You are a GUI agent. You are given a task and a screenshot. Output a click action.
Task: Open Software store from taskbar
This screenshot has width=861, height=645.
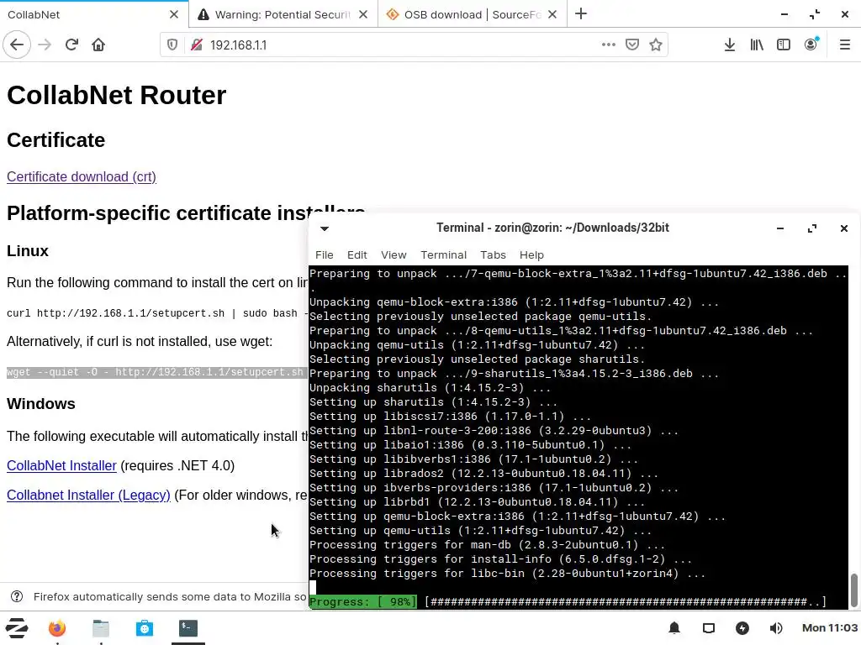[145, 628]
